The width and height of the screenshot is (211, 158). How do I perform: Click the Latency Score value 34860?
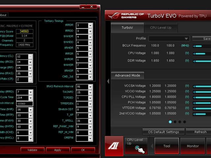pos(24,31)
